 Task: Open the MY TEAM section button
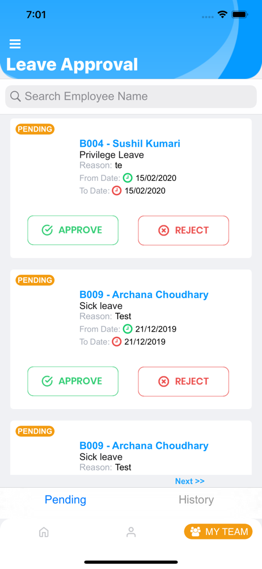point(218,531)
